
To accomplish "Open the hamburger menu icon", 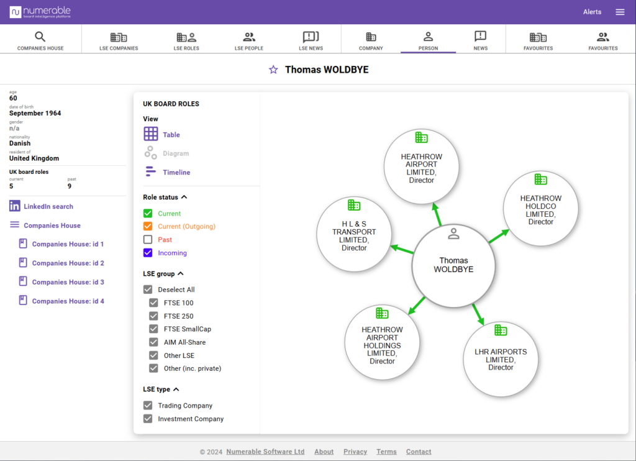I will (620, 12).
